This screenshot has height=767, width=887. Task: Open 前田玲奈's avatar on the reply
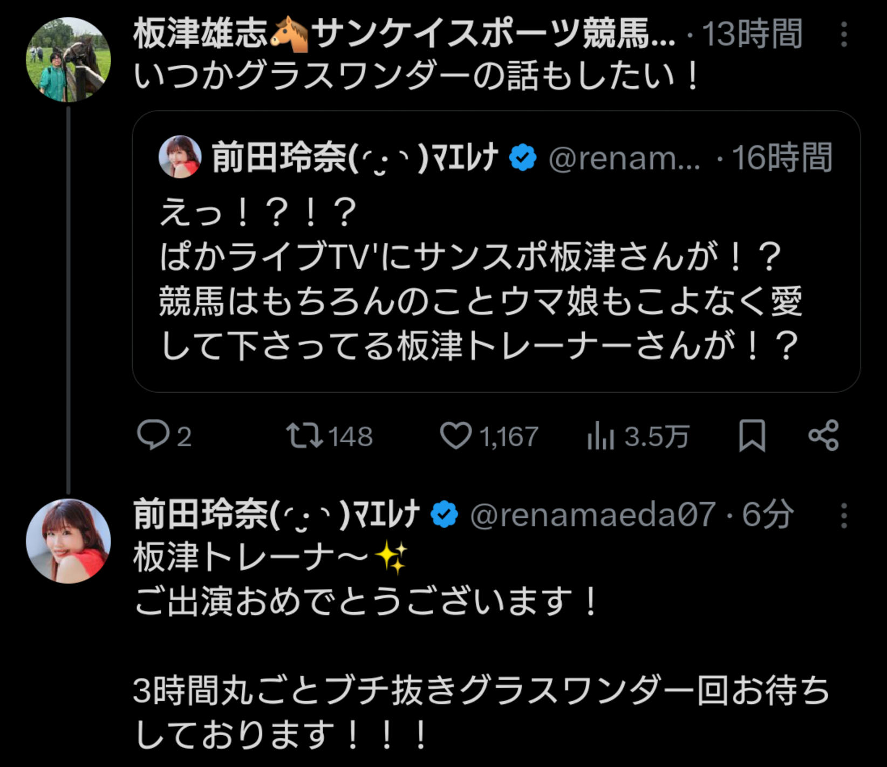(x=69, y=541)
